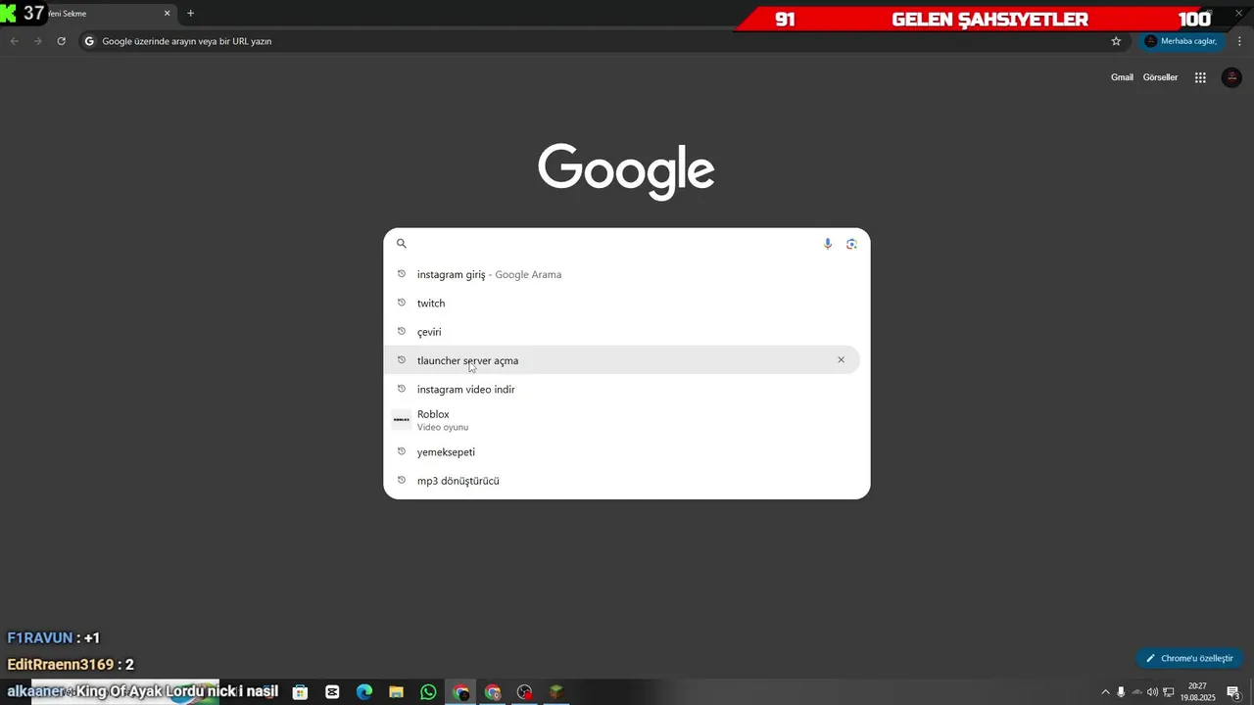Image resolution: width=1254 pixels, height=705 pixels.
Task: Open OBS recorder taskbar icon
Action: click(x=525, y=692)
